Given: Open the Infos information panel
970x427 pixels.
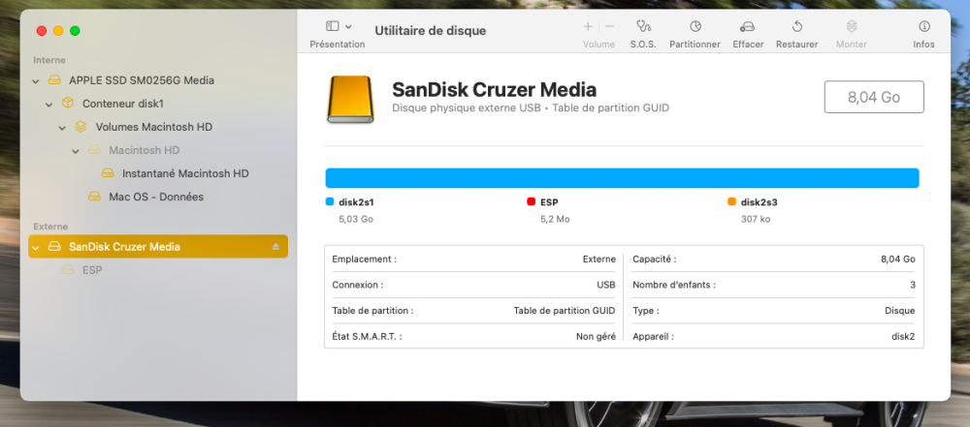Looking at the screenshot, I should coord(924,26).
